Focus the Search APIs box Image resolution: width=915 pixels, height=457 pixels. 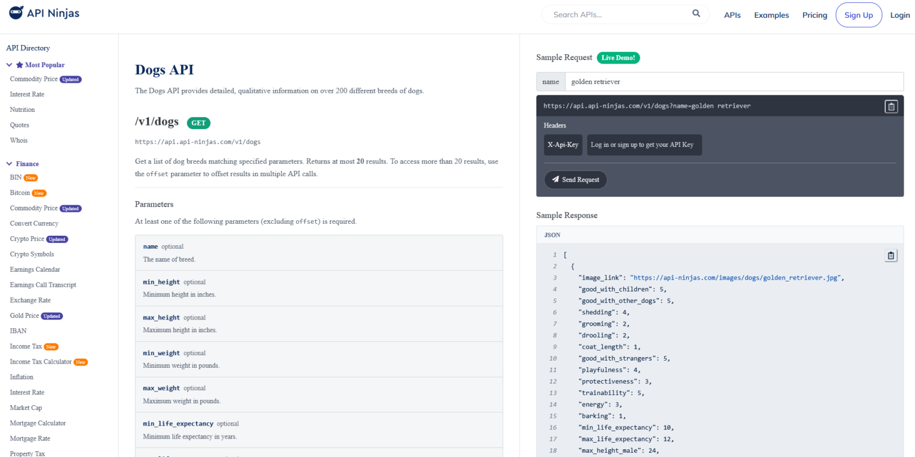(x=620, y=15)
